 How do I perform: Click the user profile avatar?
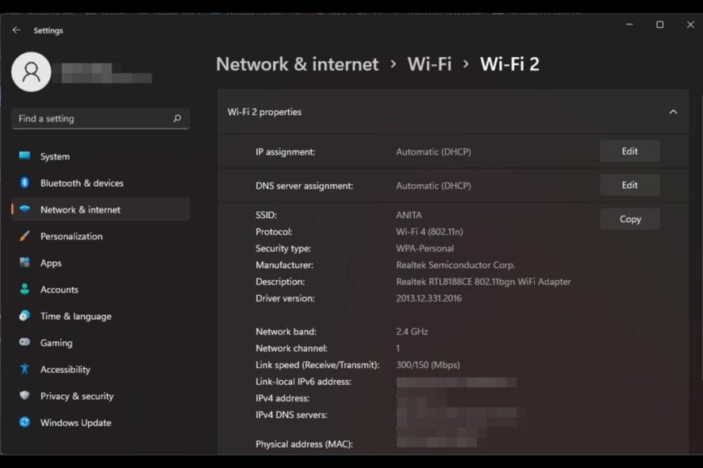point(32,71)
